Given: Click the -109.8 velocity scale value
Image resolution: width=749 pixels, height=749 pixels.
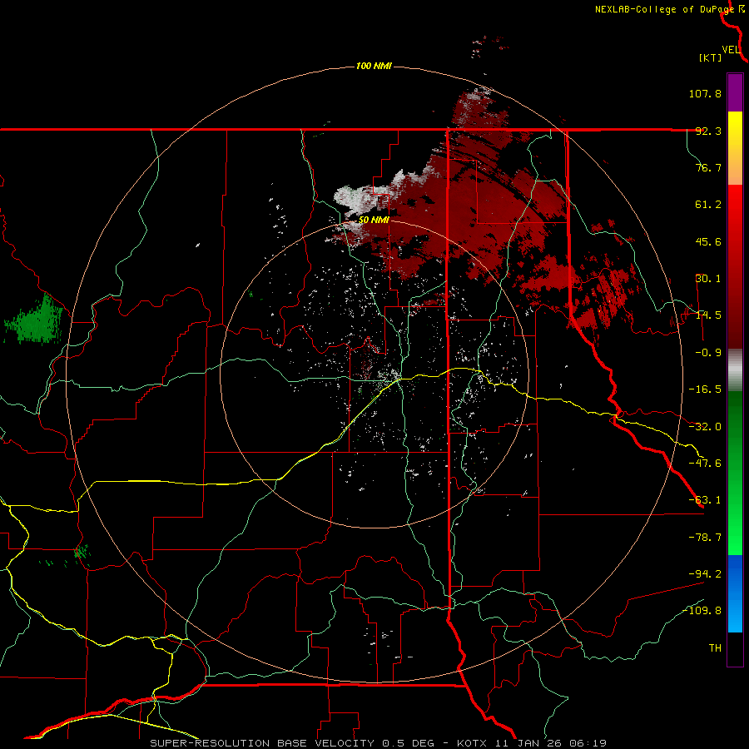Looking at the screenshot, I should [x=702, y=611].
